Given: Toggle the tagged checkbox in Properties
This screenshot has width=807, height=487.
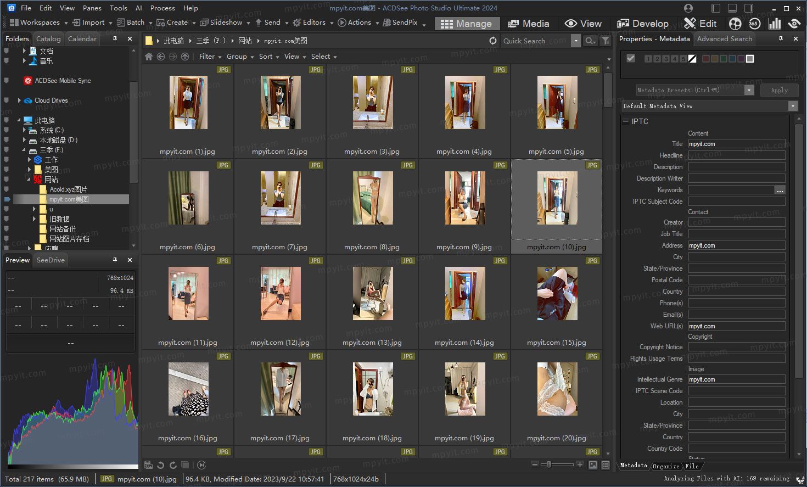Looking at the screenshot, I should 631,58.
